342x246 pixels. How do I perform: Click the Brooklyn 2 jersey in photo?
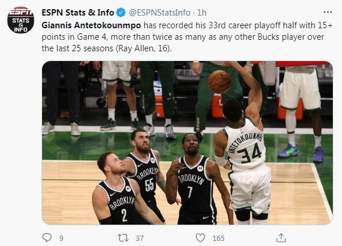coord(119,202)
